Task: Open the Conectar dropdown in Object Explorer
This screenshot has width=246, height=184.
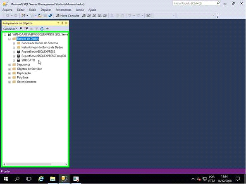Action: coord(10,29)
